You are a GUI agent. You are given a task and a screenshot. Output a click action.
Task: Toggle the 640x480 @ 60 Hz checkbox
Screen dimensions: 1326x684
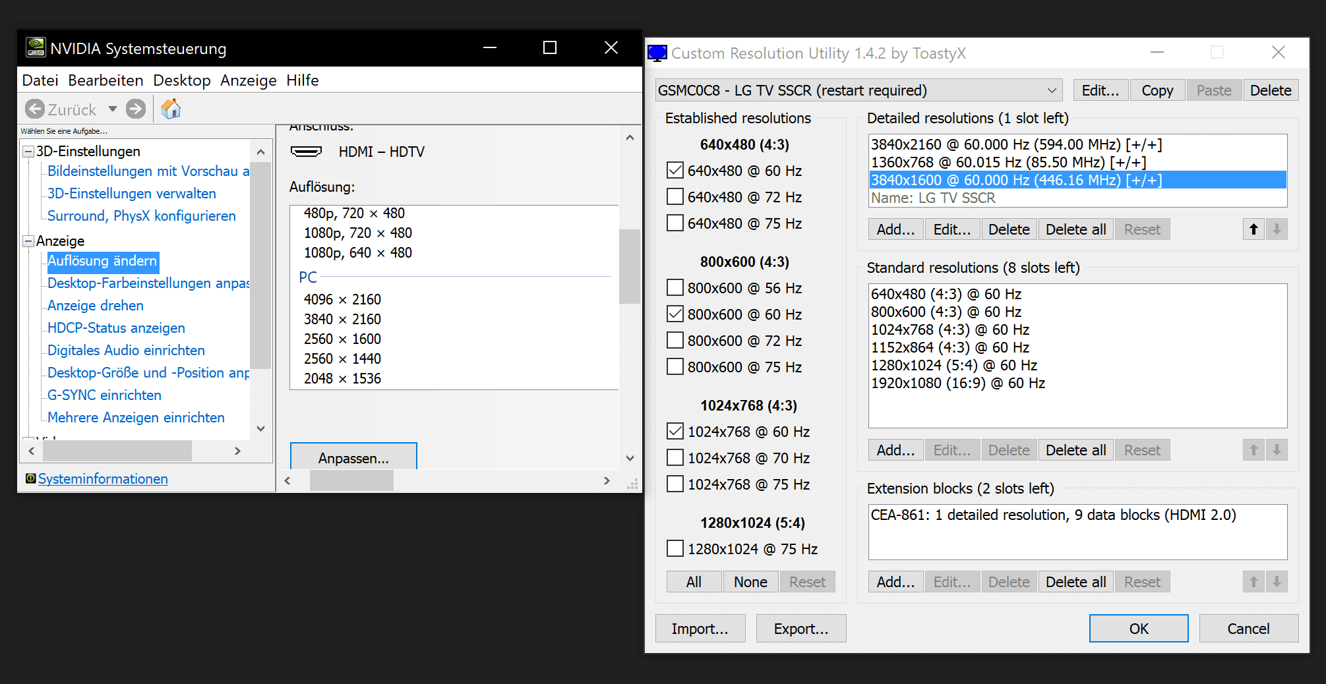[x=675, y=171]
